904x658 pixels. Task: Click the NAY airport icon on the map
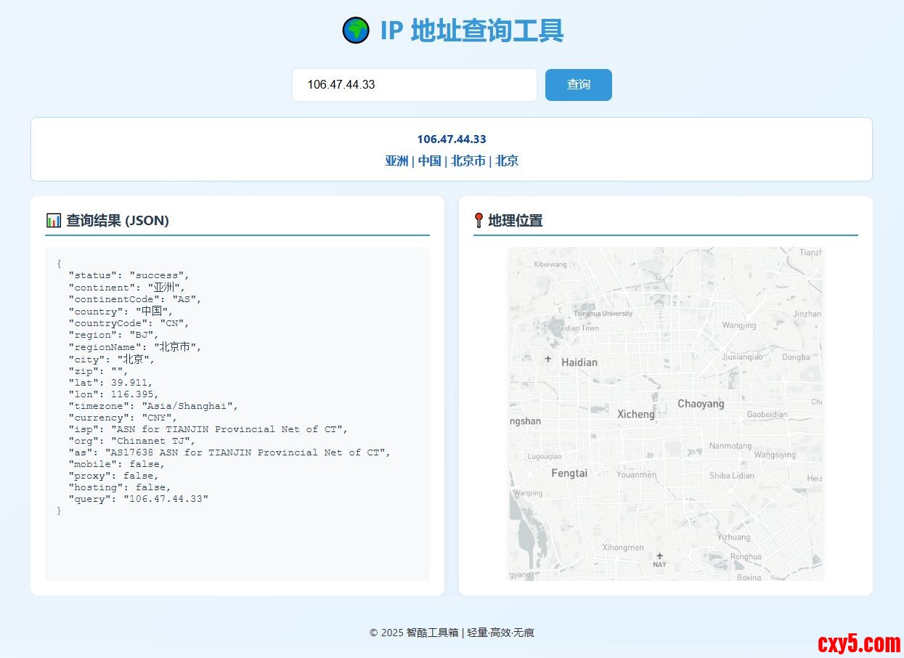click(x=659, y=556)
